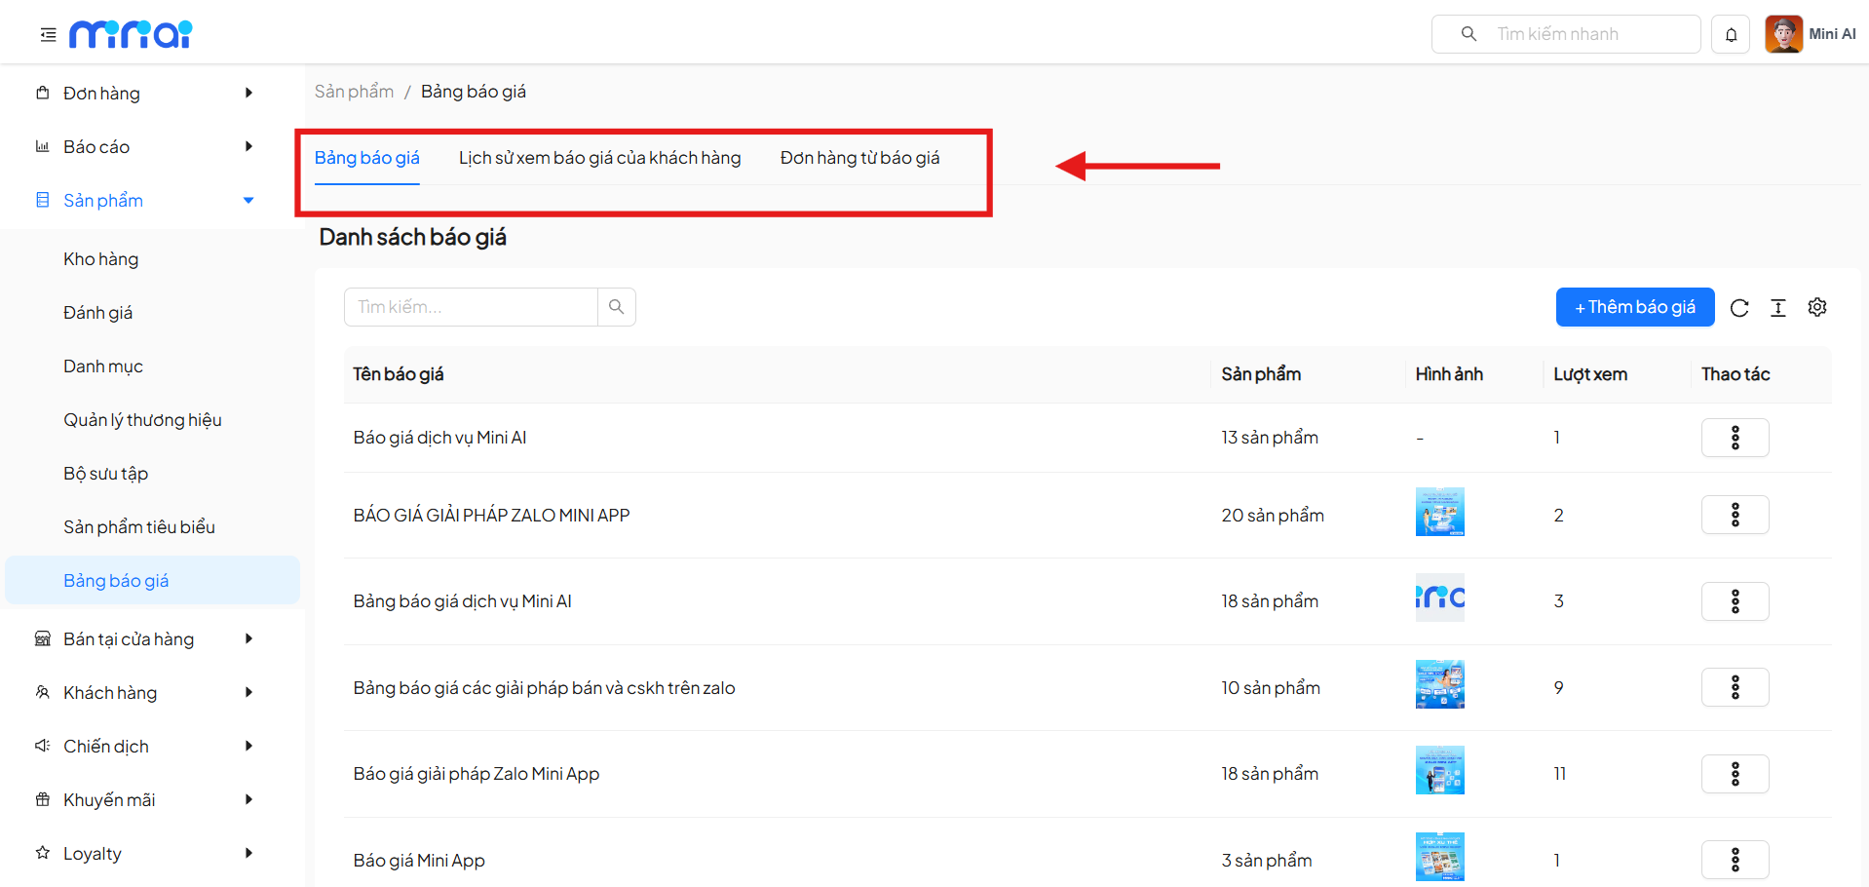This screenshot has width=1869, height=887.
Task: Open notifications bell icon
Action: pyautogui.click(x=1731, y=35)
